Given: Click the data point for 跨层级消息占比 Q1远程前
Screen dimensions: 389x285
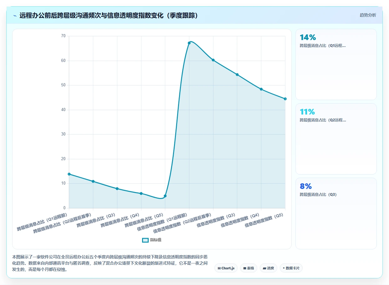Looking at the screenshot, I should (69, 174).
